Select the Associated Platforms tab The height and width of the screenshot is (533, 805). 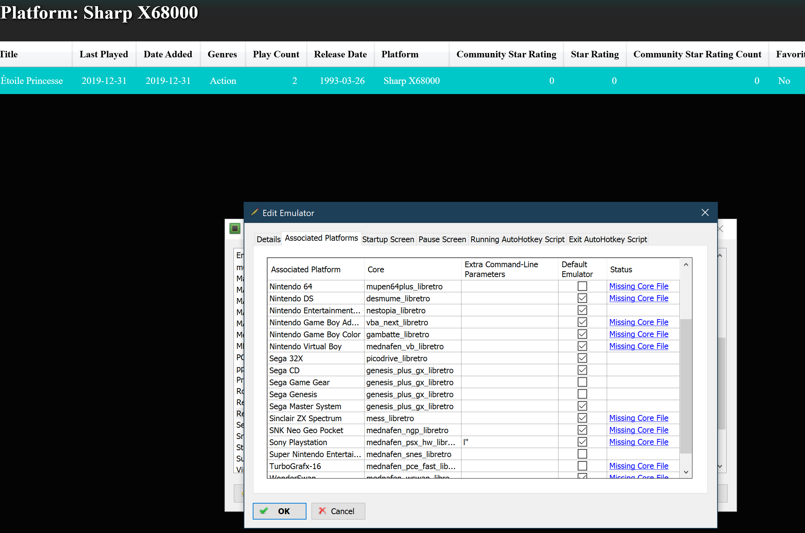click(x=321, y=238)
